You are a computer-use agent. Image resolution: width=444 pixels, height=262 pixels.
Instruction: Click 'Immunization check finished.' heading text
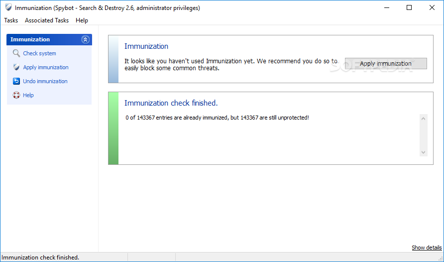(171, 103)
